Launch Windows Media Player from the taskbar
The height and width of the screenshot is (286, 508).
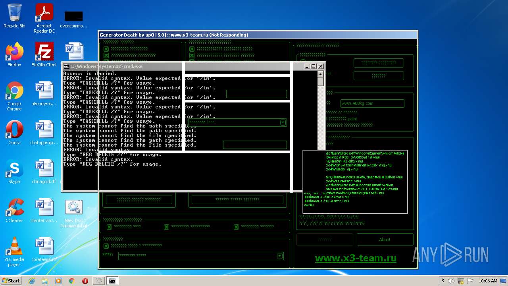[58, 281]
